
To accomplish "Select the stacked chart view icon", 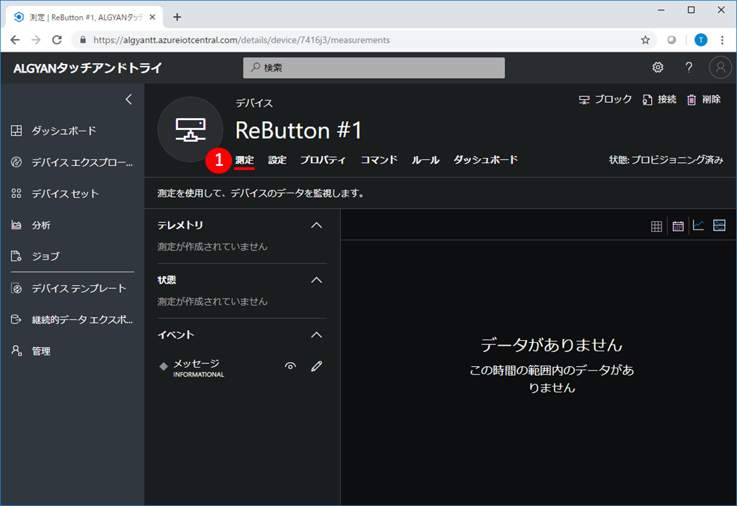I will 719,226.
